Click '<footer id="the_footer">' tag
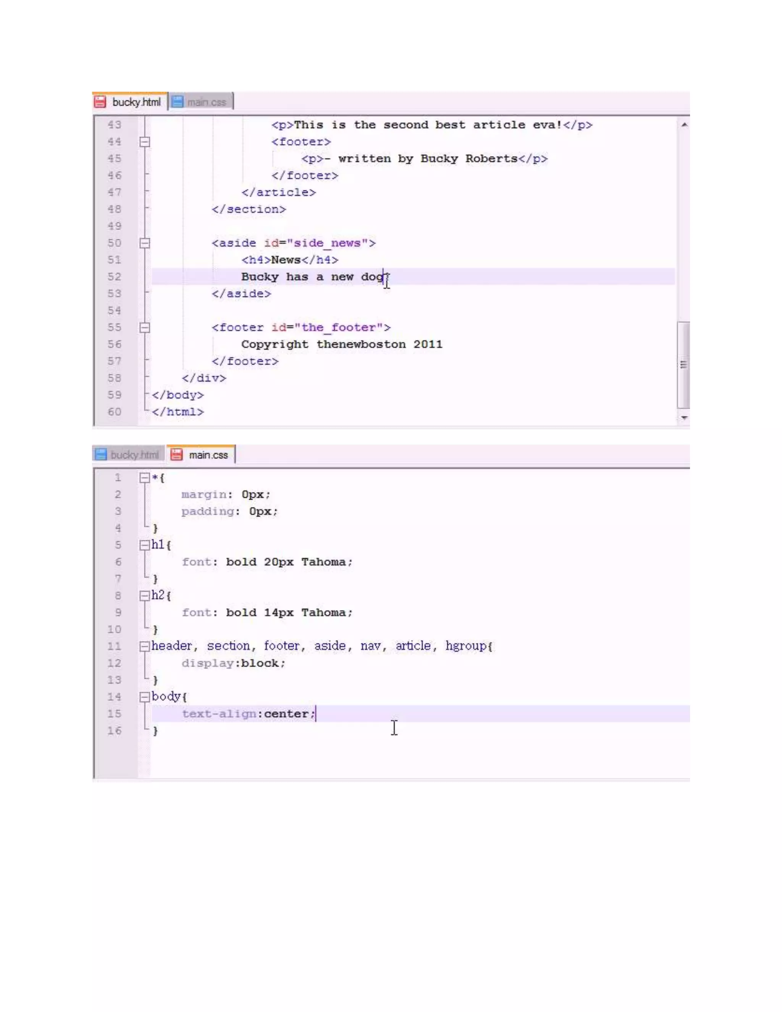 (x=301, y=328)
